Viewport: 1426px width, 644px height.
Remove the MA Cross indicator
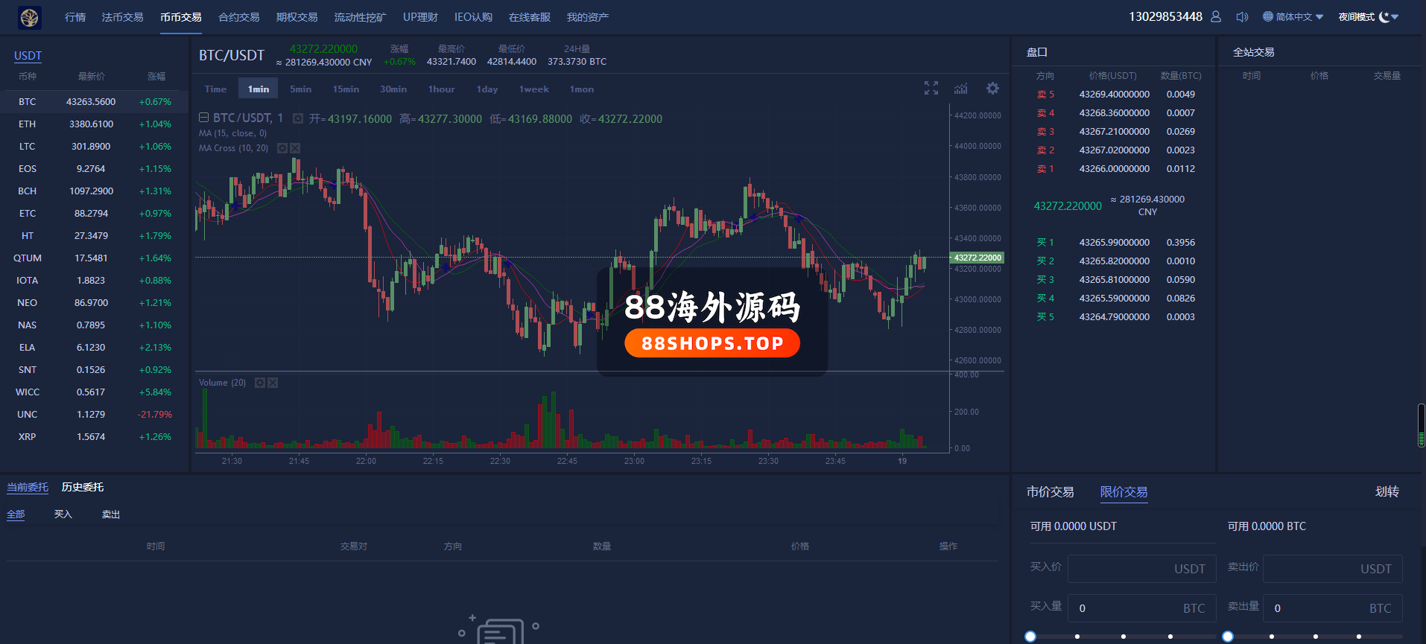pyautogui.click(x=295, y=148)
